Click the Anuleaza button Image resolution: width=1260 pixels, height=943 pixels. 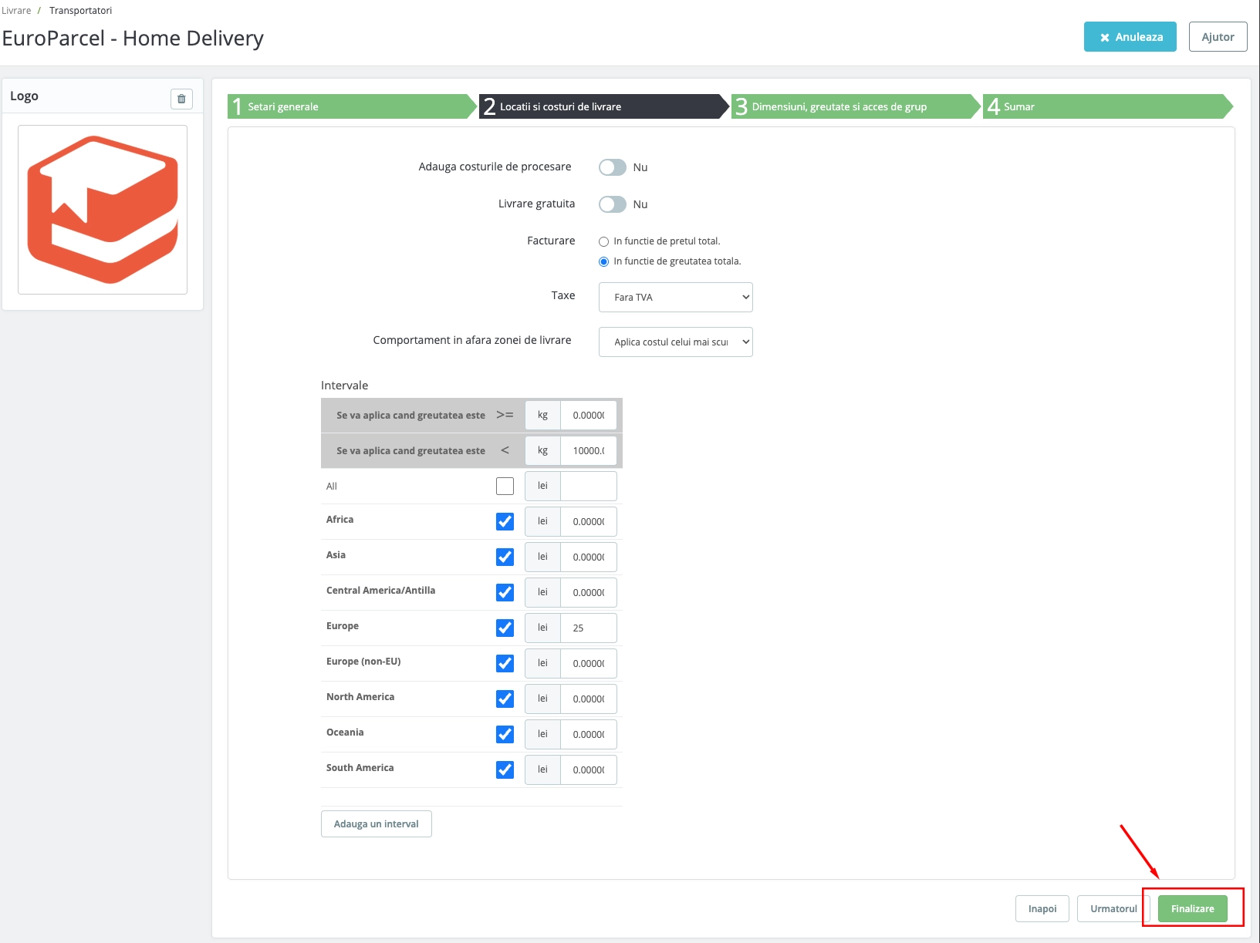pos(1130,37)
